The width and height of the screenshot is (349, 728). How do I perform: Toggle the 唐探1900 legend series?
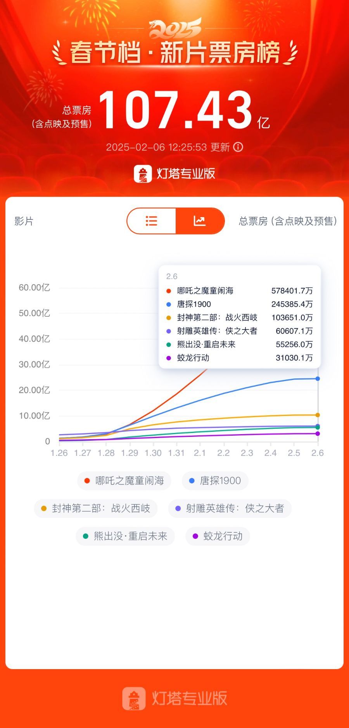tap(215, 481)
